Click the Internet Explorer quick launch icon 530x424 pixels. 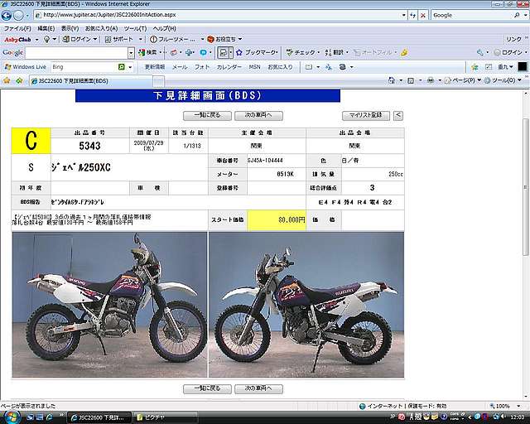(x=50, y=417)
